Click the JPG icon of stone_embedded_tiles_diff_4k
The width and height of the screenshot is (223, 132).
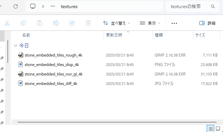(x=21, y=83)
